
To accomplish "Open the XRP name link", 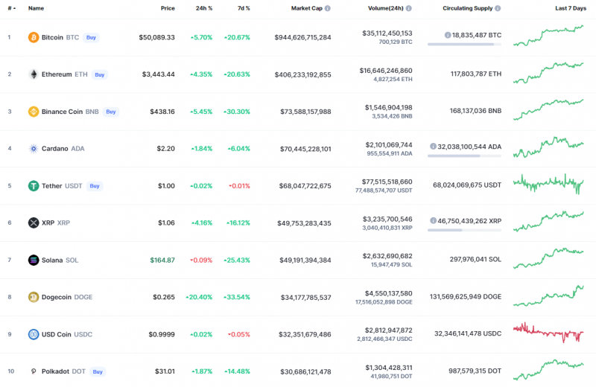I will point(55,223).
